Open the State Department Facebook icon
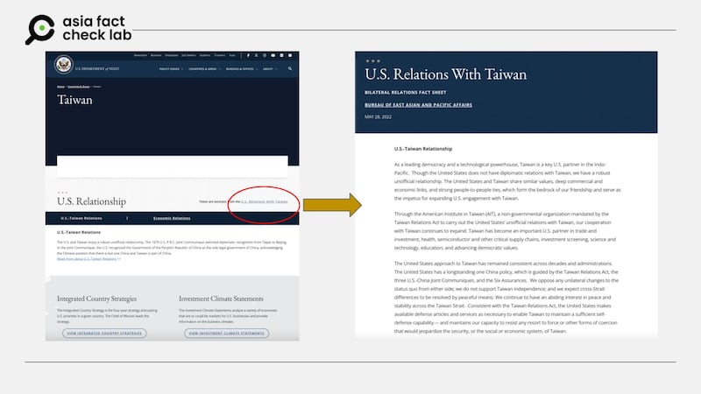This screenshot has height=394, width=701. coord(249,55)
